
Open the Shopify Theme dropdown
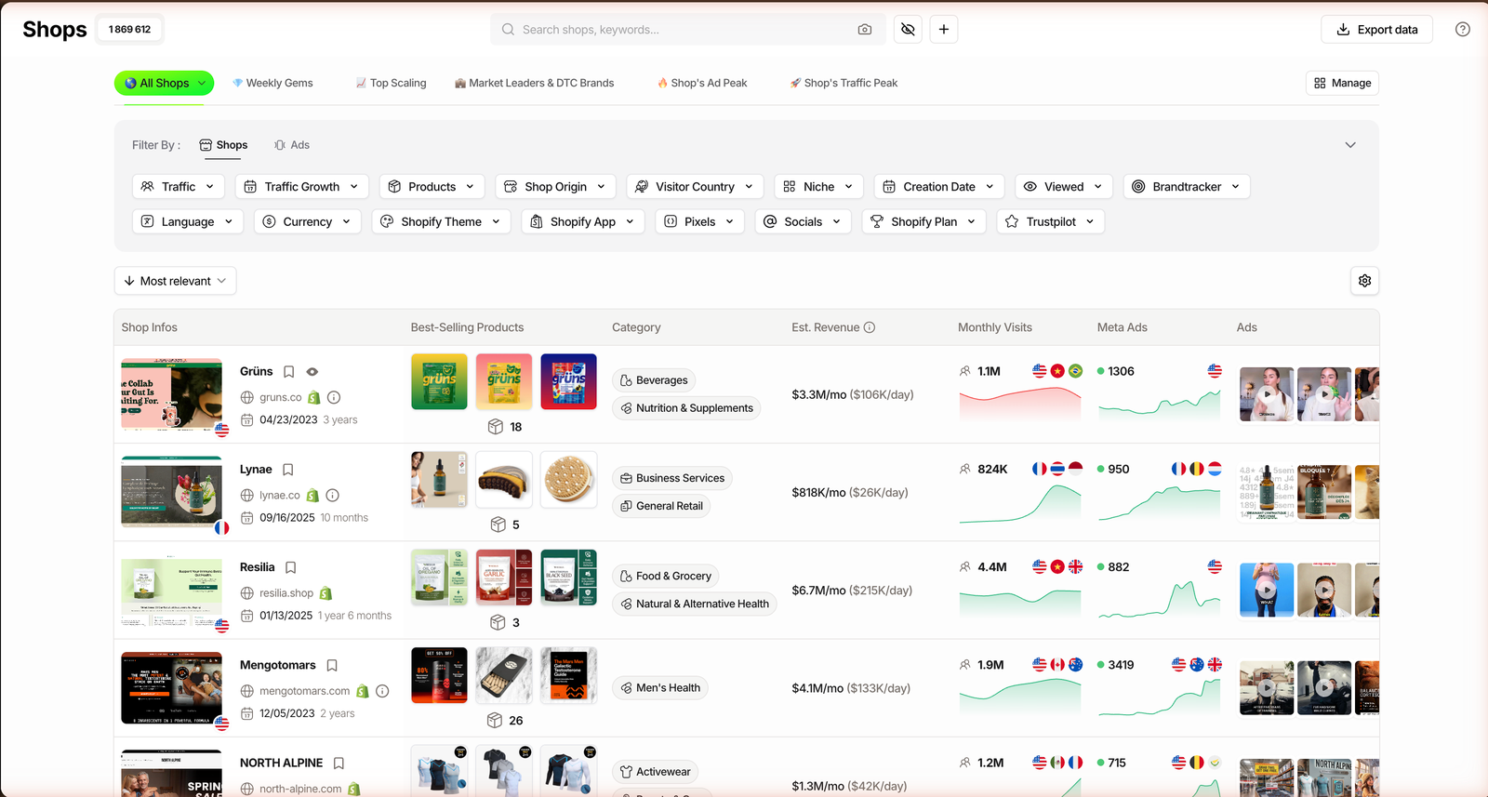[x=442, y=222]
